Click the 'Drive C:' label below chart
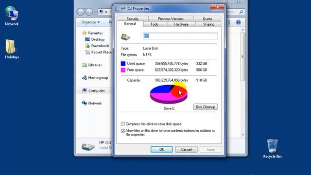 pyautogui.click(x=169, y=108)
